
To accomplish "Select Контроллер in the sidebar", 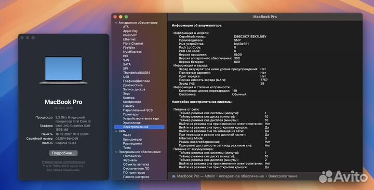I will click(x=132, y=102).
